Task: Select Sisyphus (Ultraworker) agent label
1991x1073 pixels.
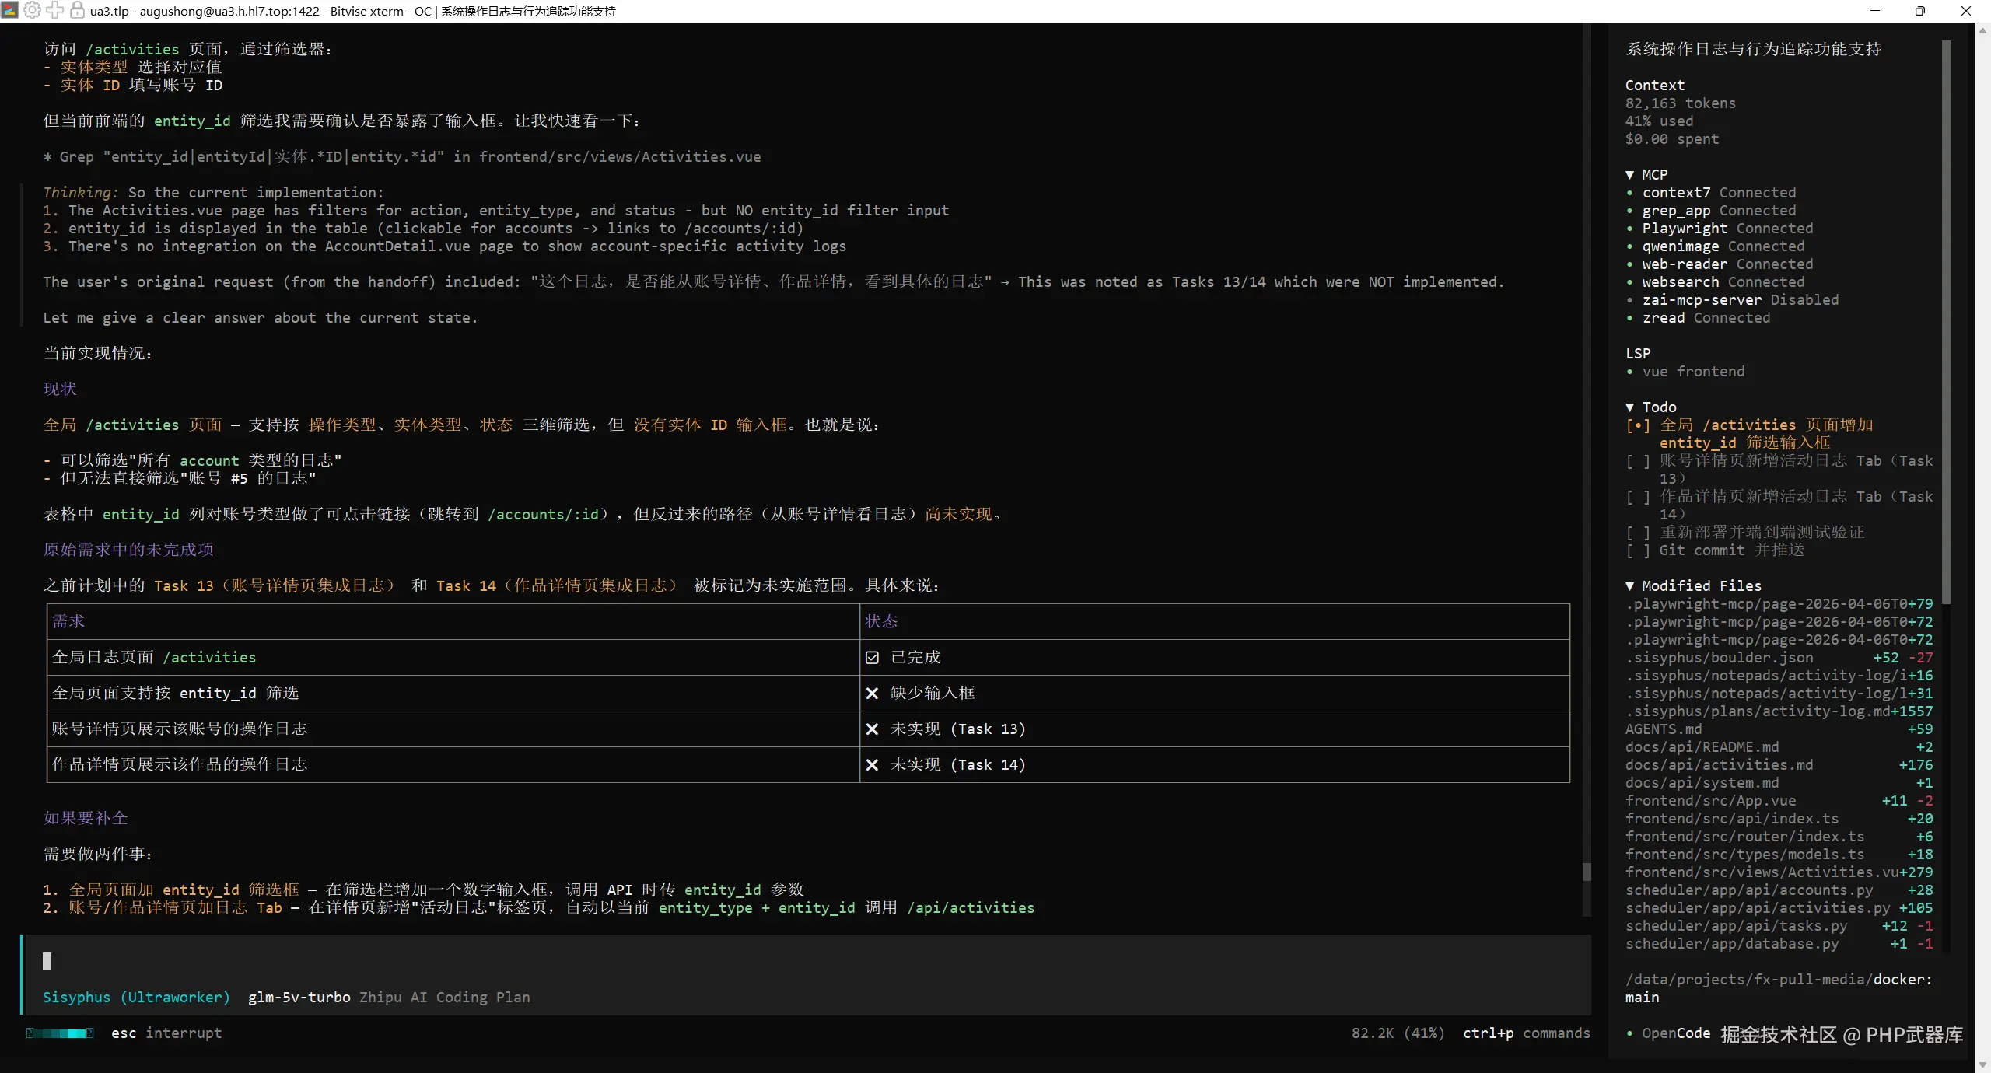Action: [136, 998]
